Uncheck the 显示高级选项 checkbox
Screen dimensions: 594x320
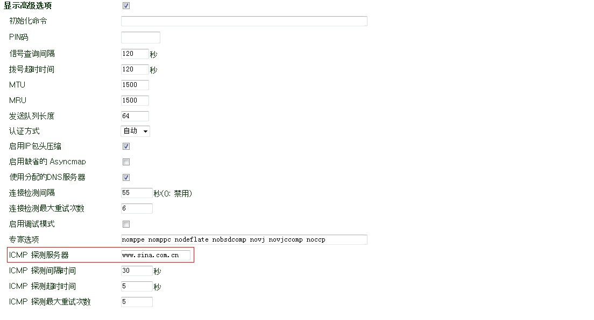click(x=126, y=6)
